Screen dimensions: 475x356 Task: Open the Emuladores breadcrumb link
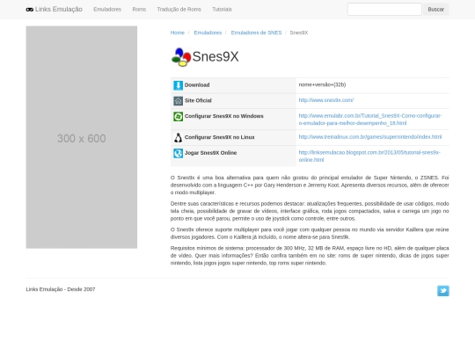(x=208, y=33)
